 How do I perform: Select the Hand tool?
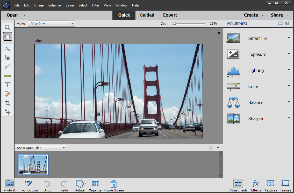pos(7,36)
